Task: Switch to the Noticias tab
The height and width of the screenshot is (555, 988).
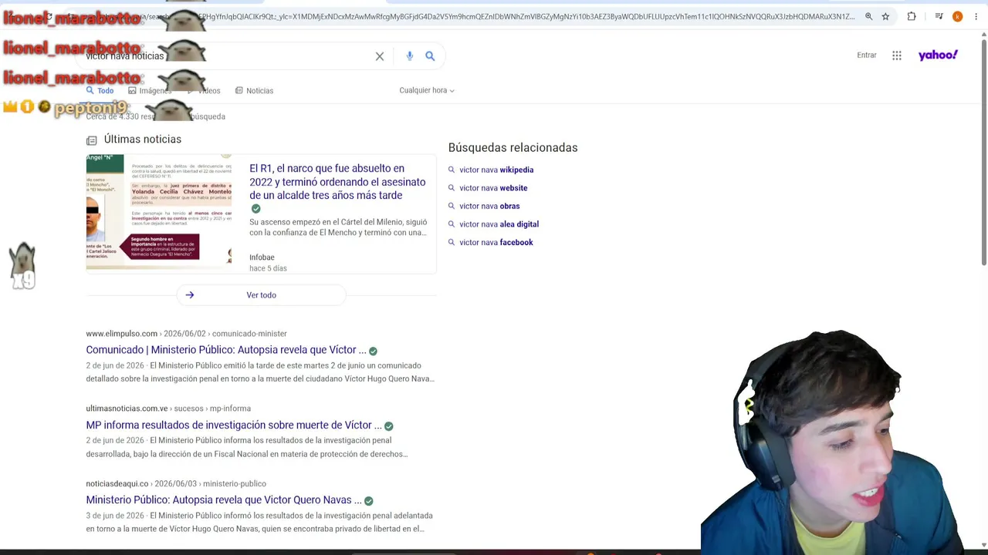Action: point(254,90)
